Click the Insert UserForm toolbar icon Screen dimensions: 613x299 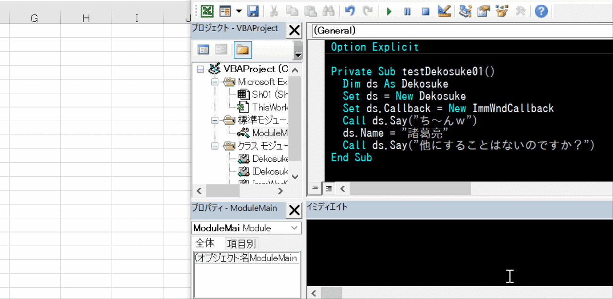(225, 11)
